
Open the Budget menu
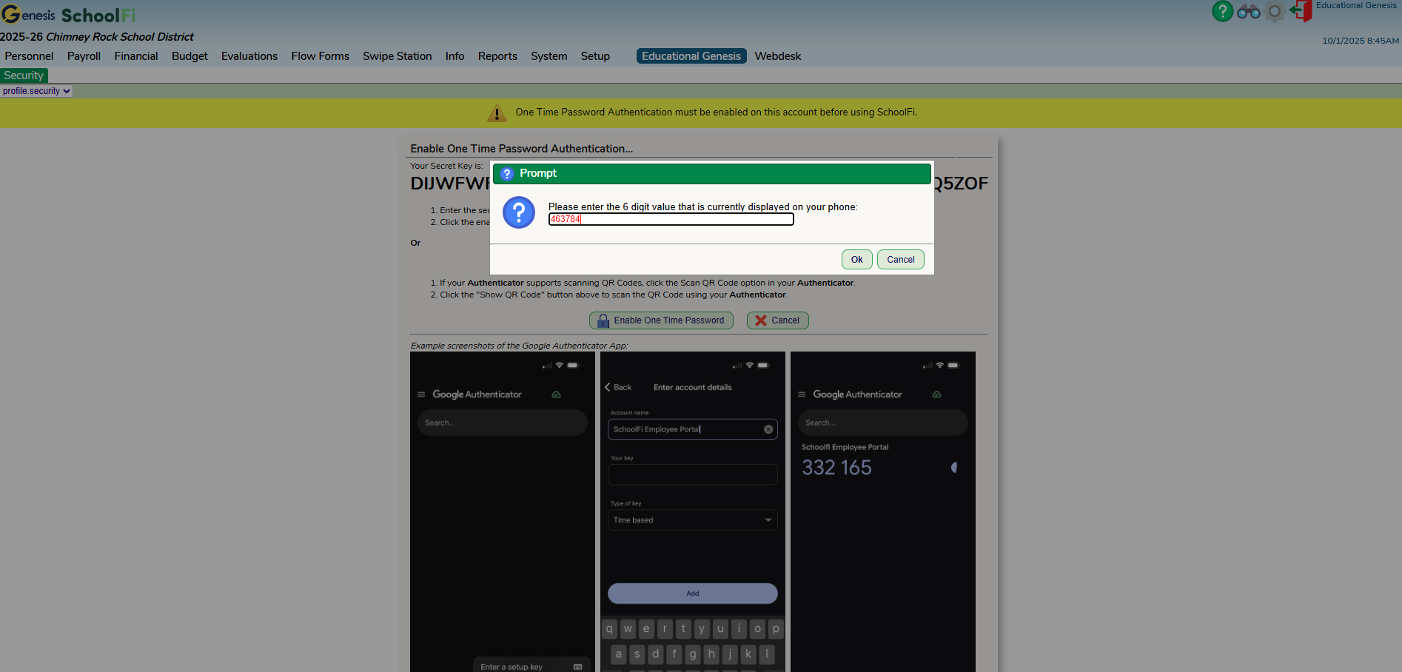click(189, 56)
